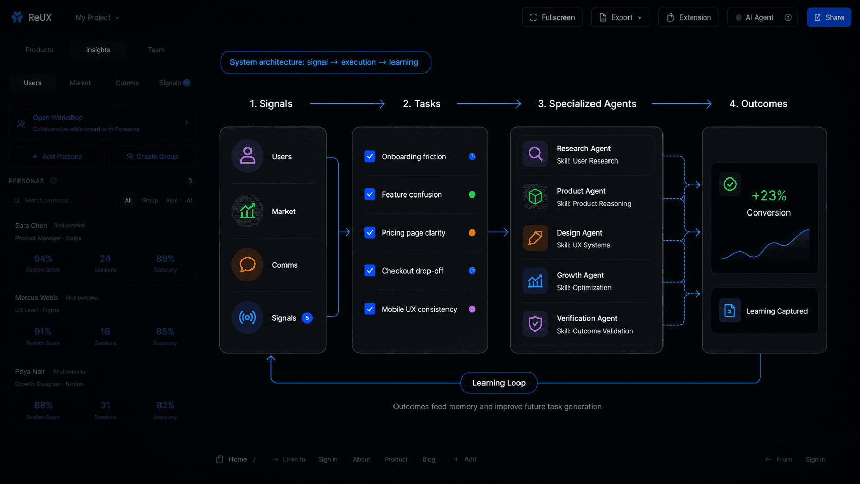
Task: Click the Share button
Action: tap(829, 17)
